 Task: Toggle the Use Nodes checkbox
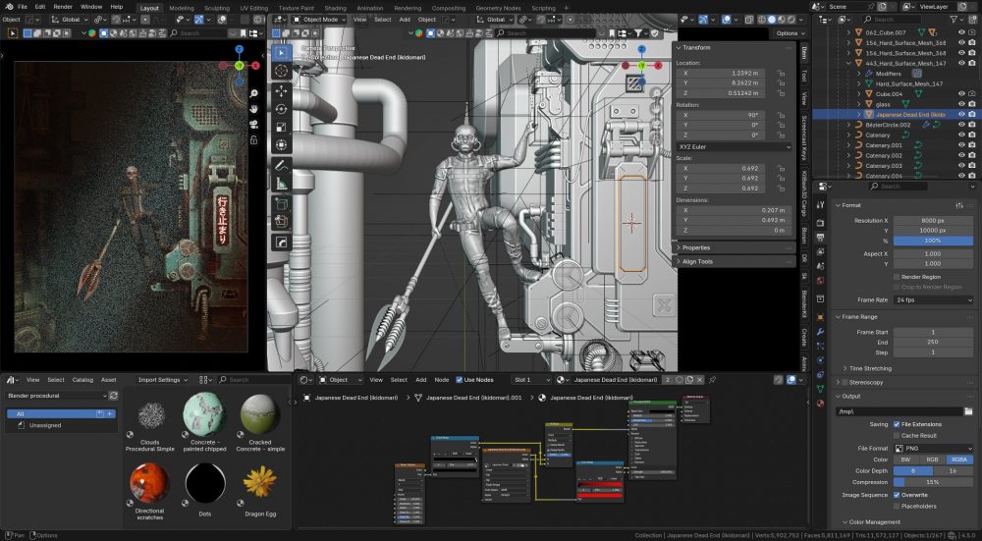459,379
